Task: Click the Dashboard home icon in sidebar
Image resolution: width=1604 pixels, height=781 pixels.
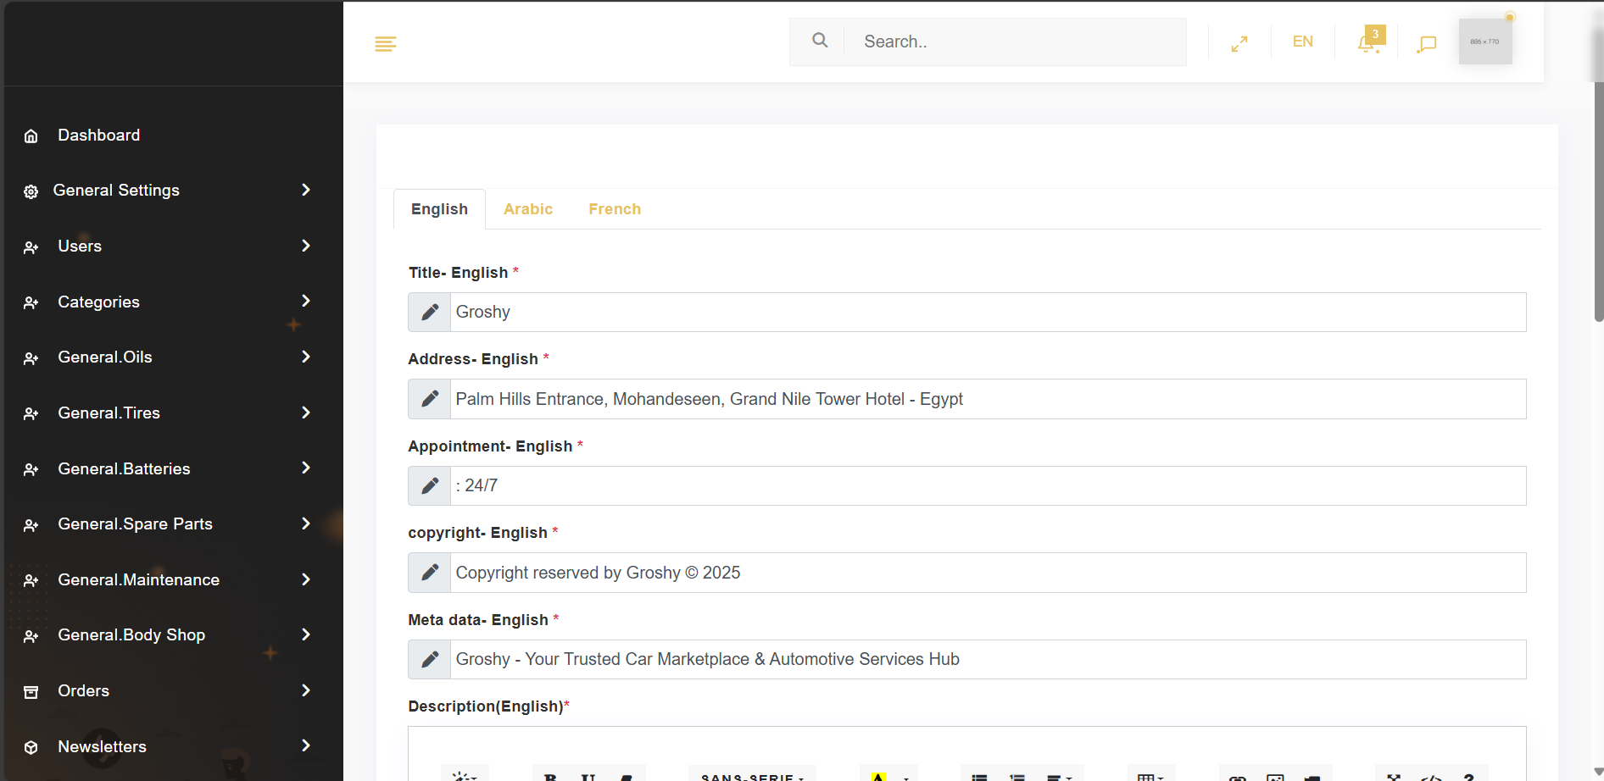Action: pyautogui.click(x=31, y=136)
